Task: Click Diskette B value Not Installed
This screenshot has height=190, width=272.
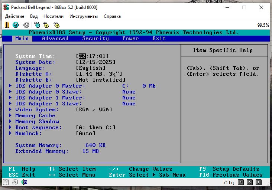Action: (101, 80)
